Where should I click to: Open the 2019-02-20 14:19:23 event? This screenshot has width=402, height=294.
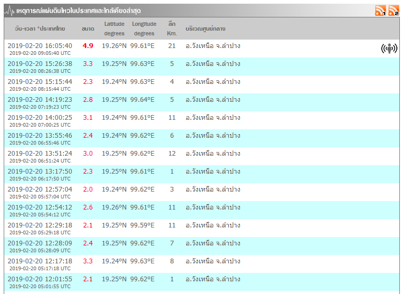click(x=40, y=100)
